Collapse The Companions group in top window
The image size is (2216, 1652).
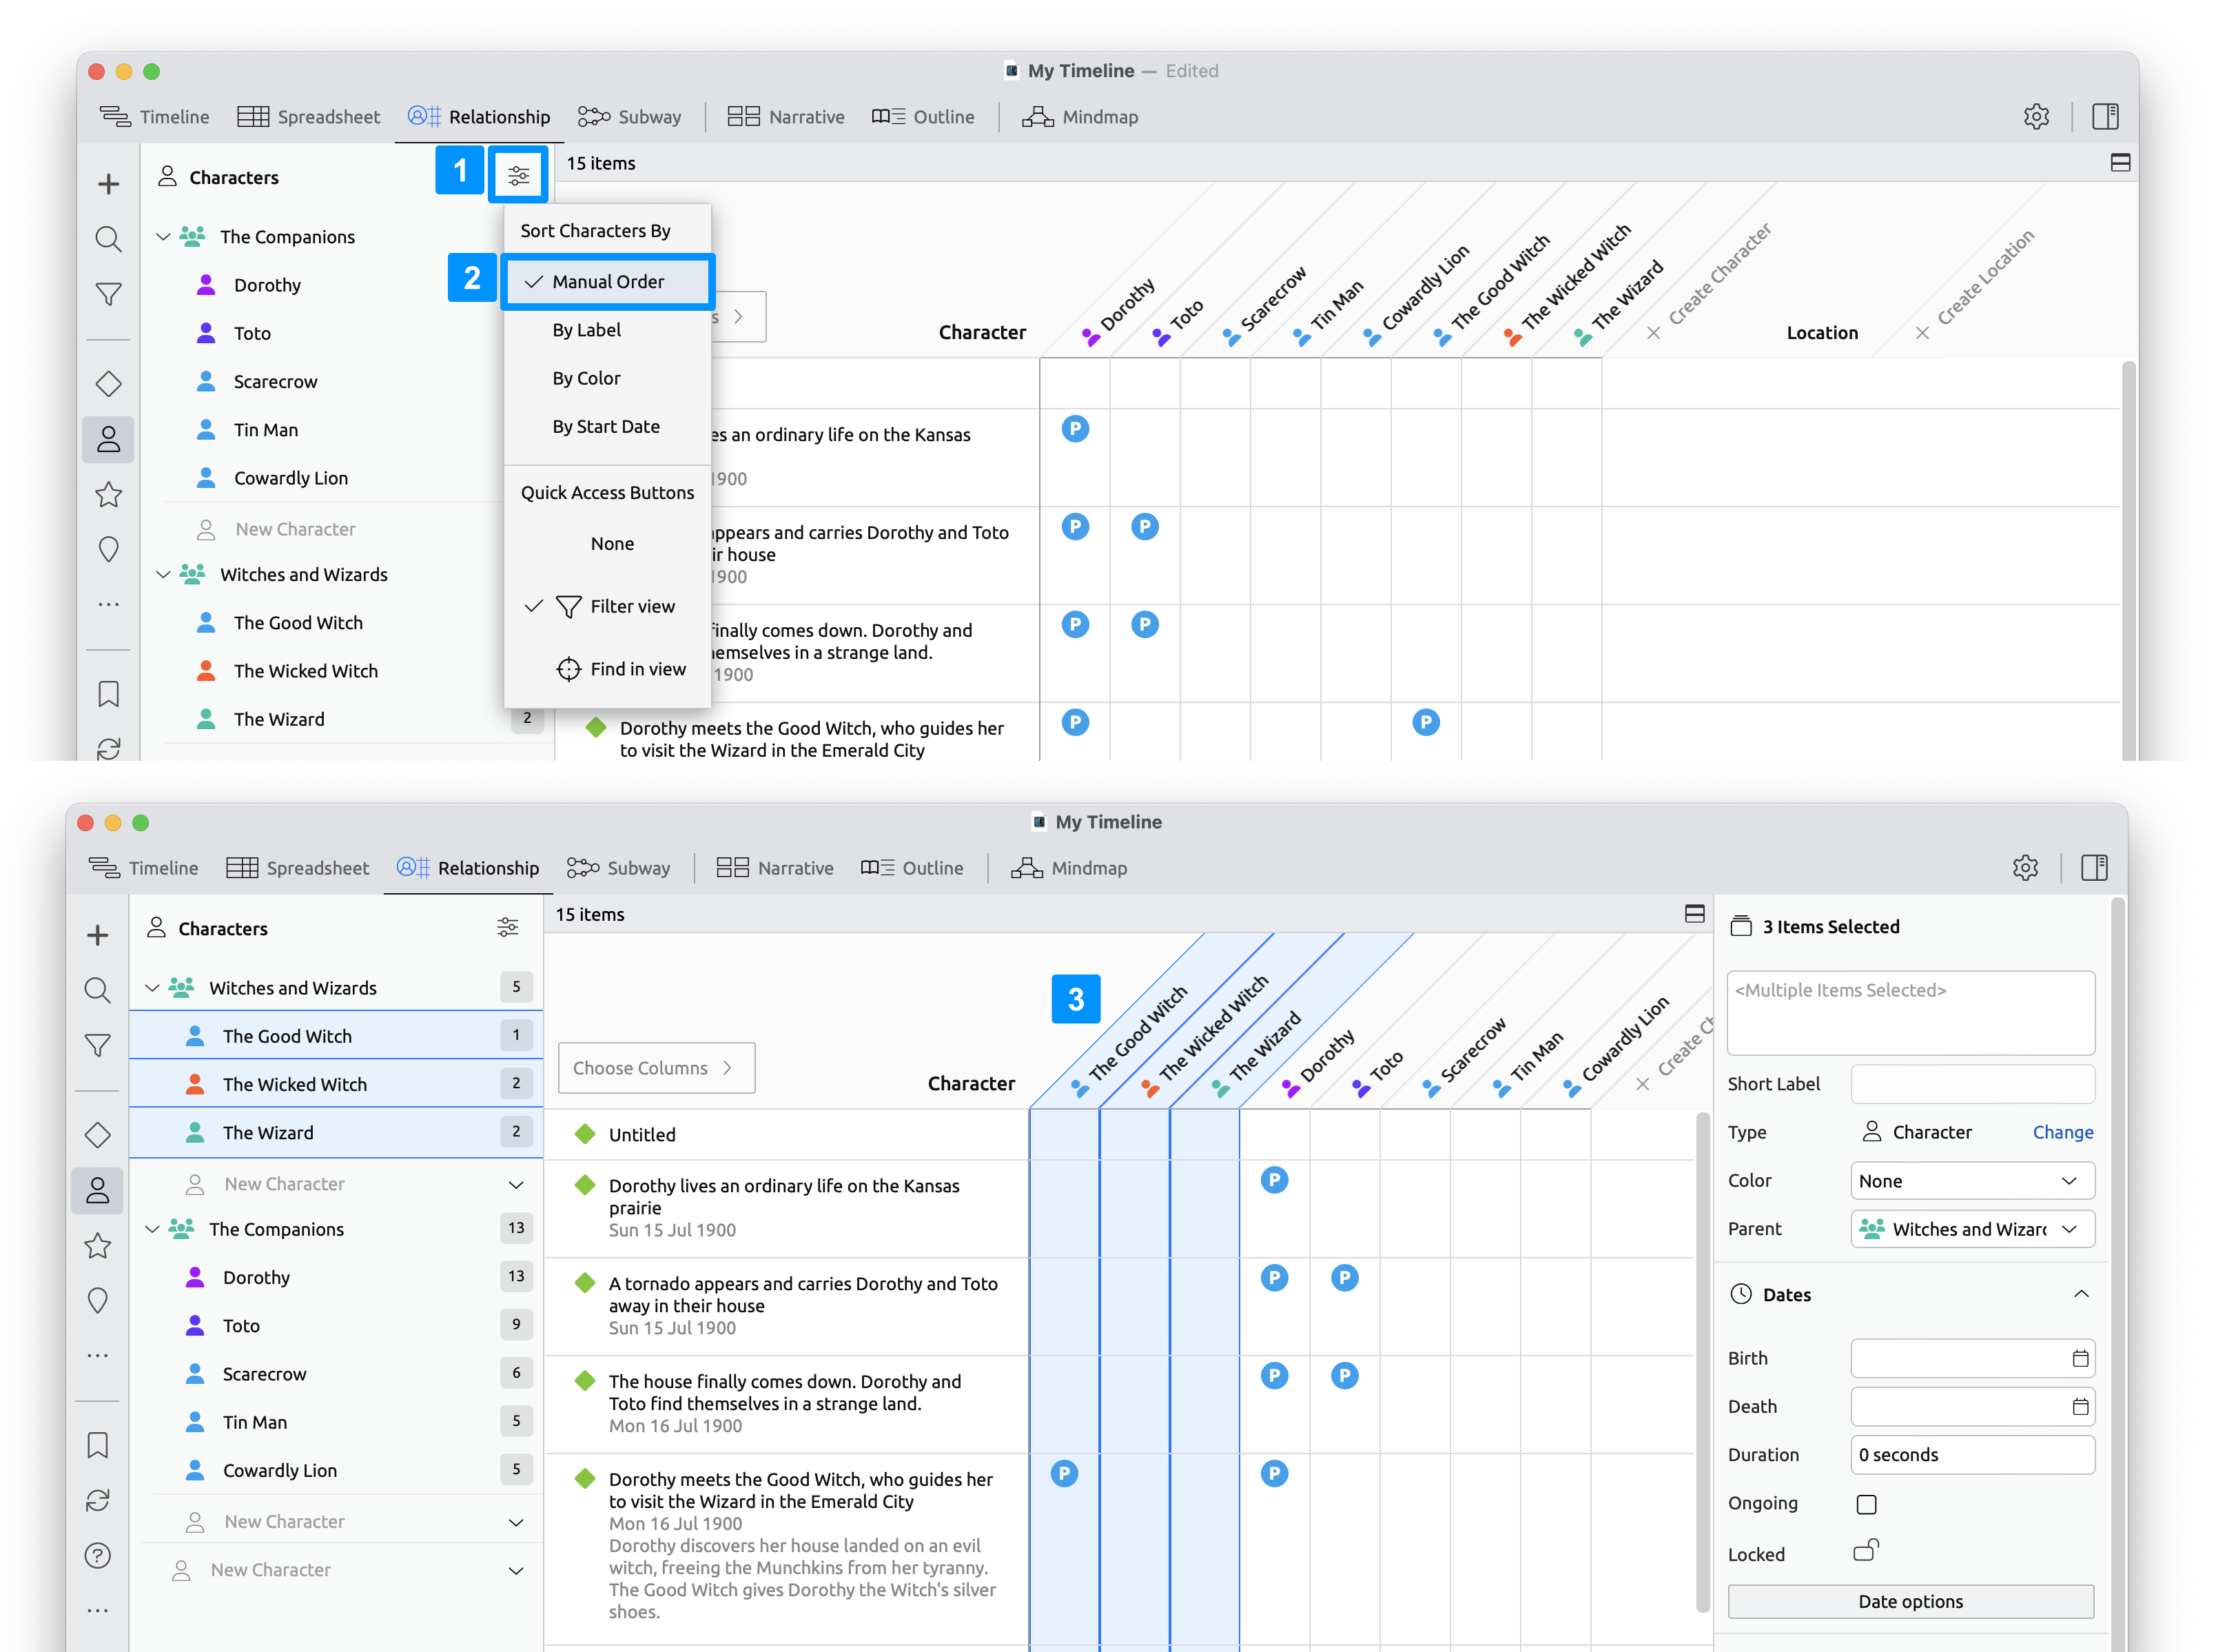163,237
